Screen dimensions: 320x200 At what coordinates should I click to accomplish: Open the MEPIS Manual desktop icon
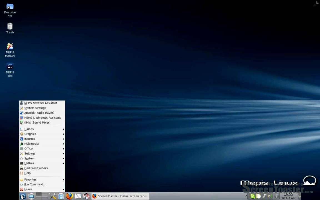point(10,50)
